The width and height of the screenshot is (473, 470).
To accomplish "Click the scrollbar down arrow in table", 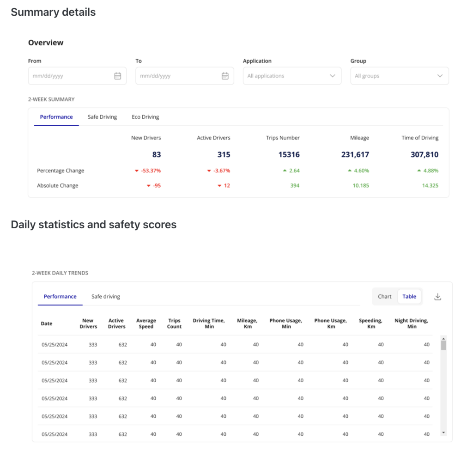I will pyautogui.click(x=443, y=433).
